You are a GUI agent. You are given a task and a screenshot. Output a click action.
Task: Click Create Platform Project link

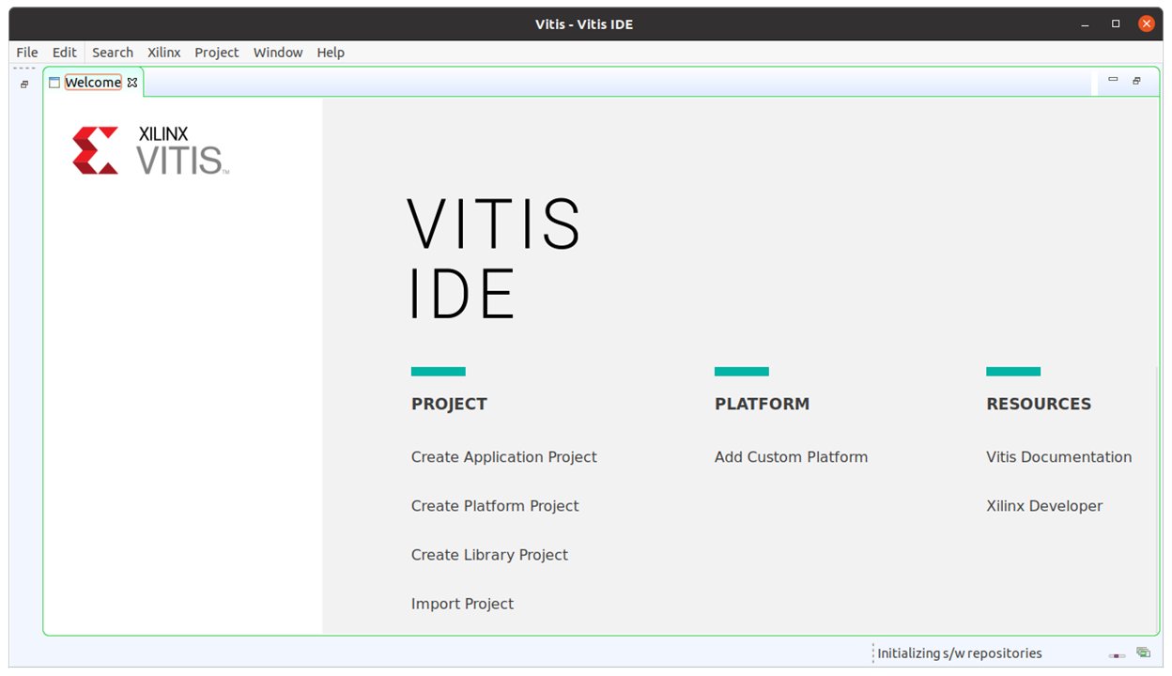[x=495, y=506]
